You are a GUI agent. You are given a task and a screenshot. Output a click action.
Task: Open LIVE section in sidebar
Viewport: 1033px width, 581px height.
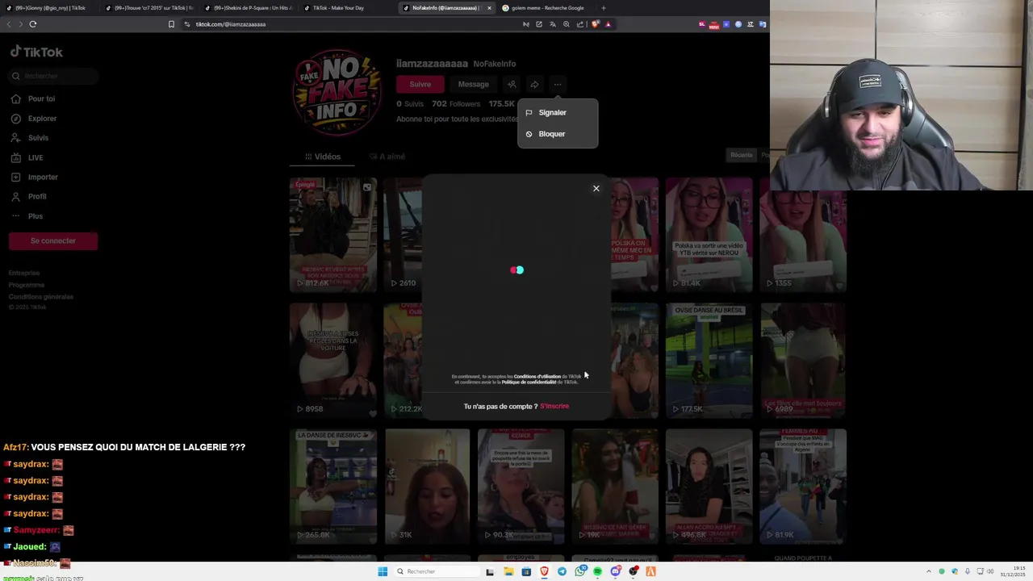tap(36, 157)
